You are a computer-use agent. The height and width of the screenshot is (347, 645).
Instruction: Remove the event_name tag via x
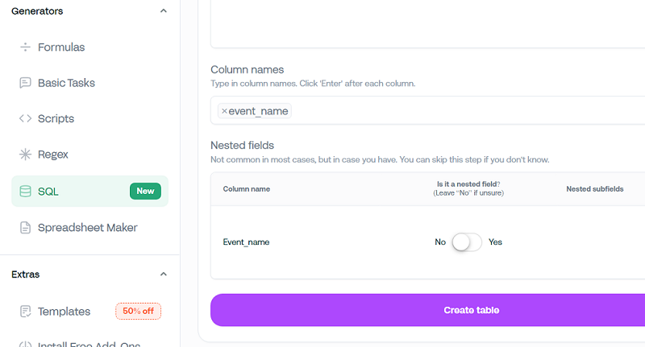coord(224,111)
